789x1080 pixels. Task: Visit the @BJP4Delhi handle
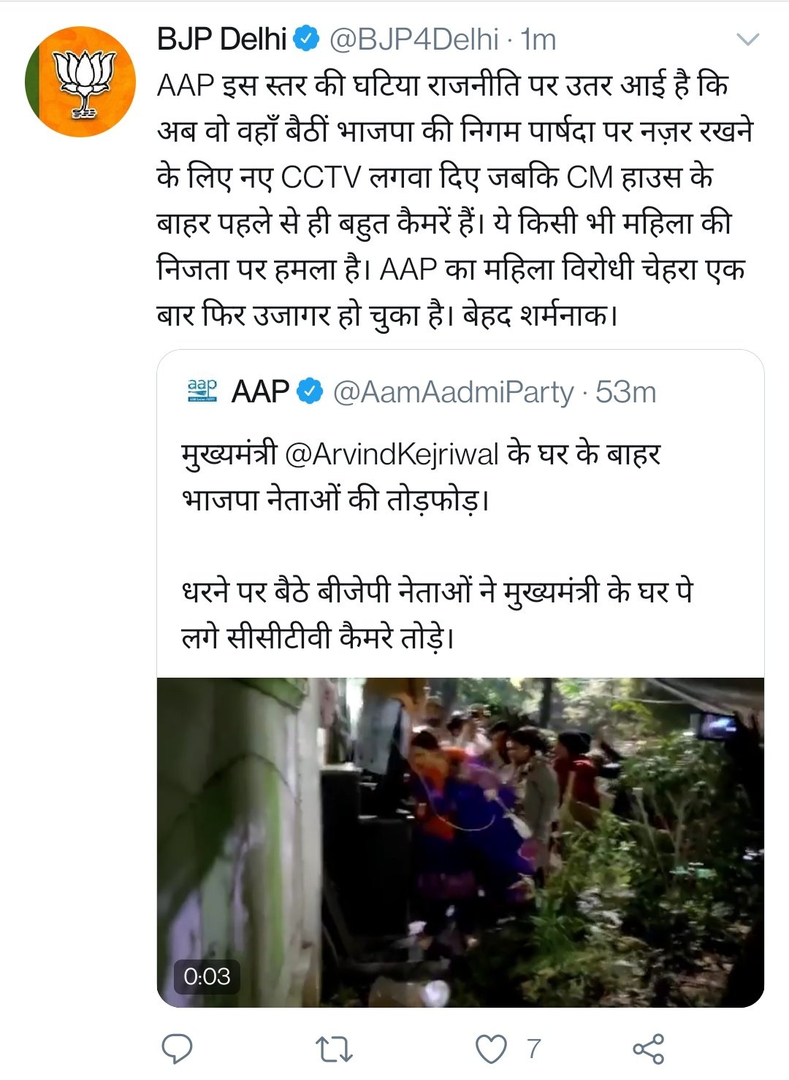pyautogui.click(x=414, y=39)
